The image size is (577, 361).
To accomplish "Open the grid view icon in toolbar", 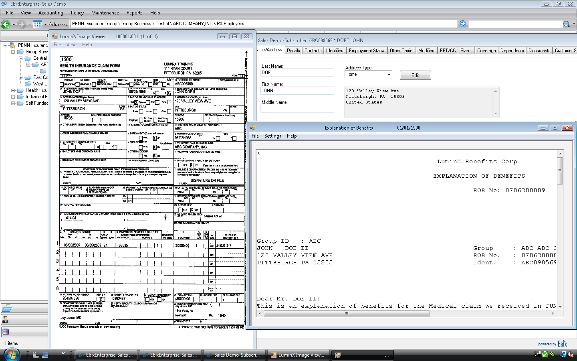I will pos(37,24).
